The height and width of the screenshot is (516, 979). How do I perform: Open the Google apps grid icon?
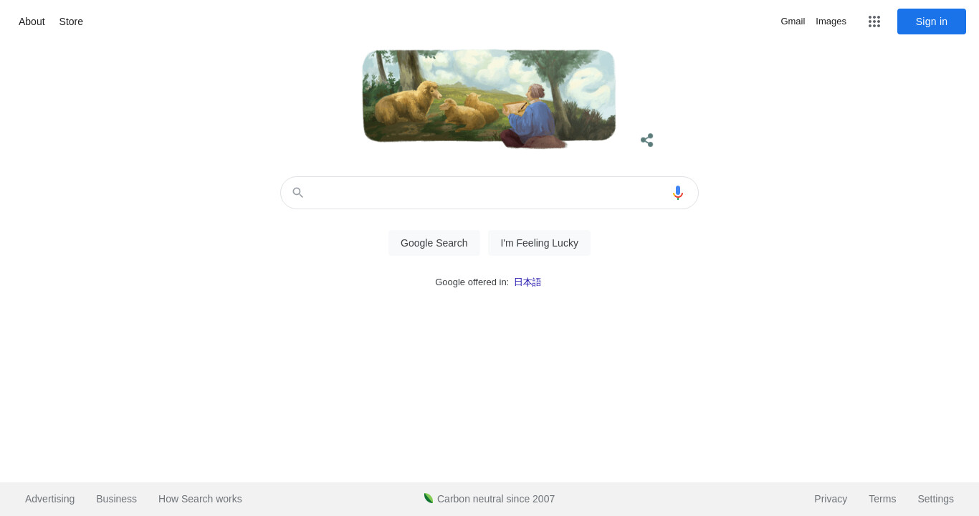pos(874,21)
